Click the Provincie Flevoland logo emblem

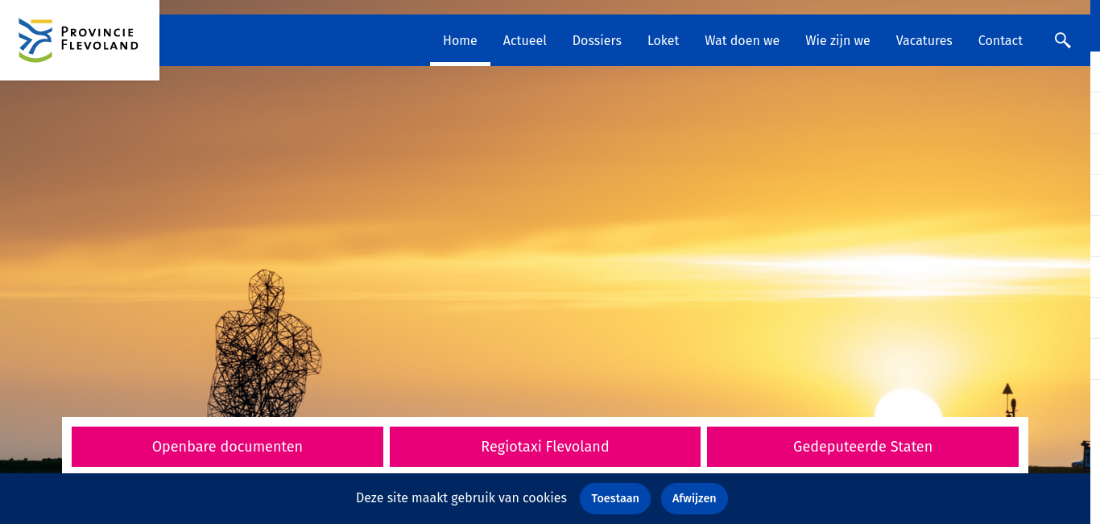[x=35, y=40]
